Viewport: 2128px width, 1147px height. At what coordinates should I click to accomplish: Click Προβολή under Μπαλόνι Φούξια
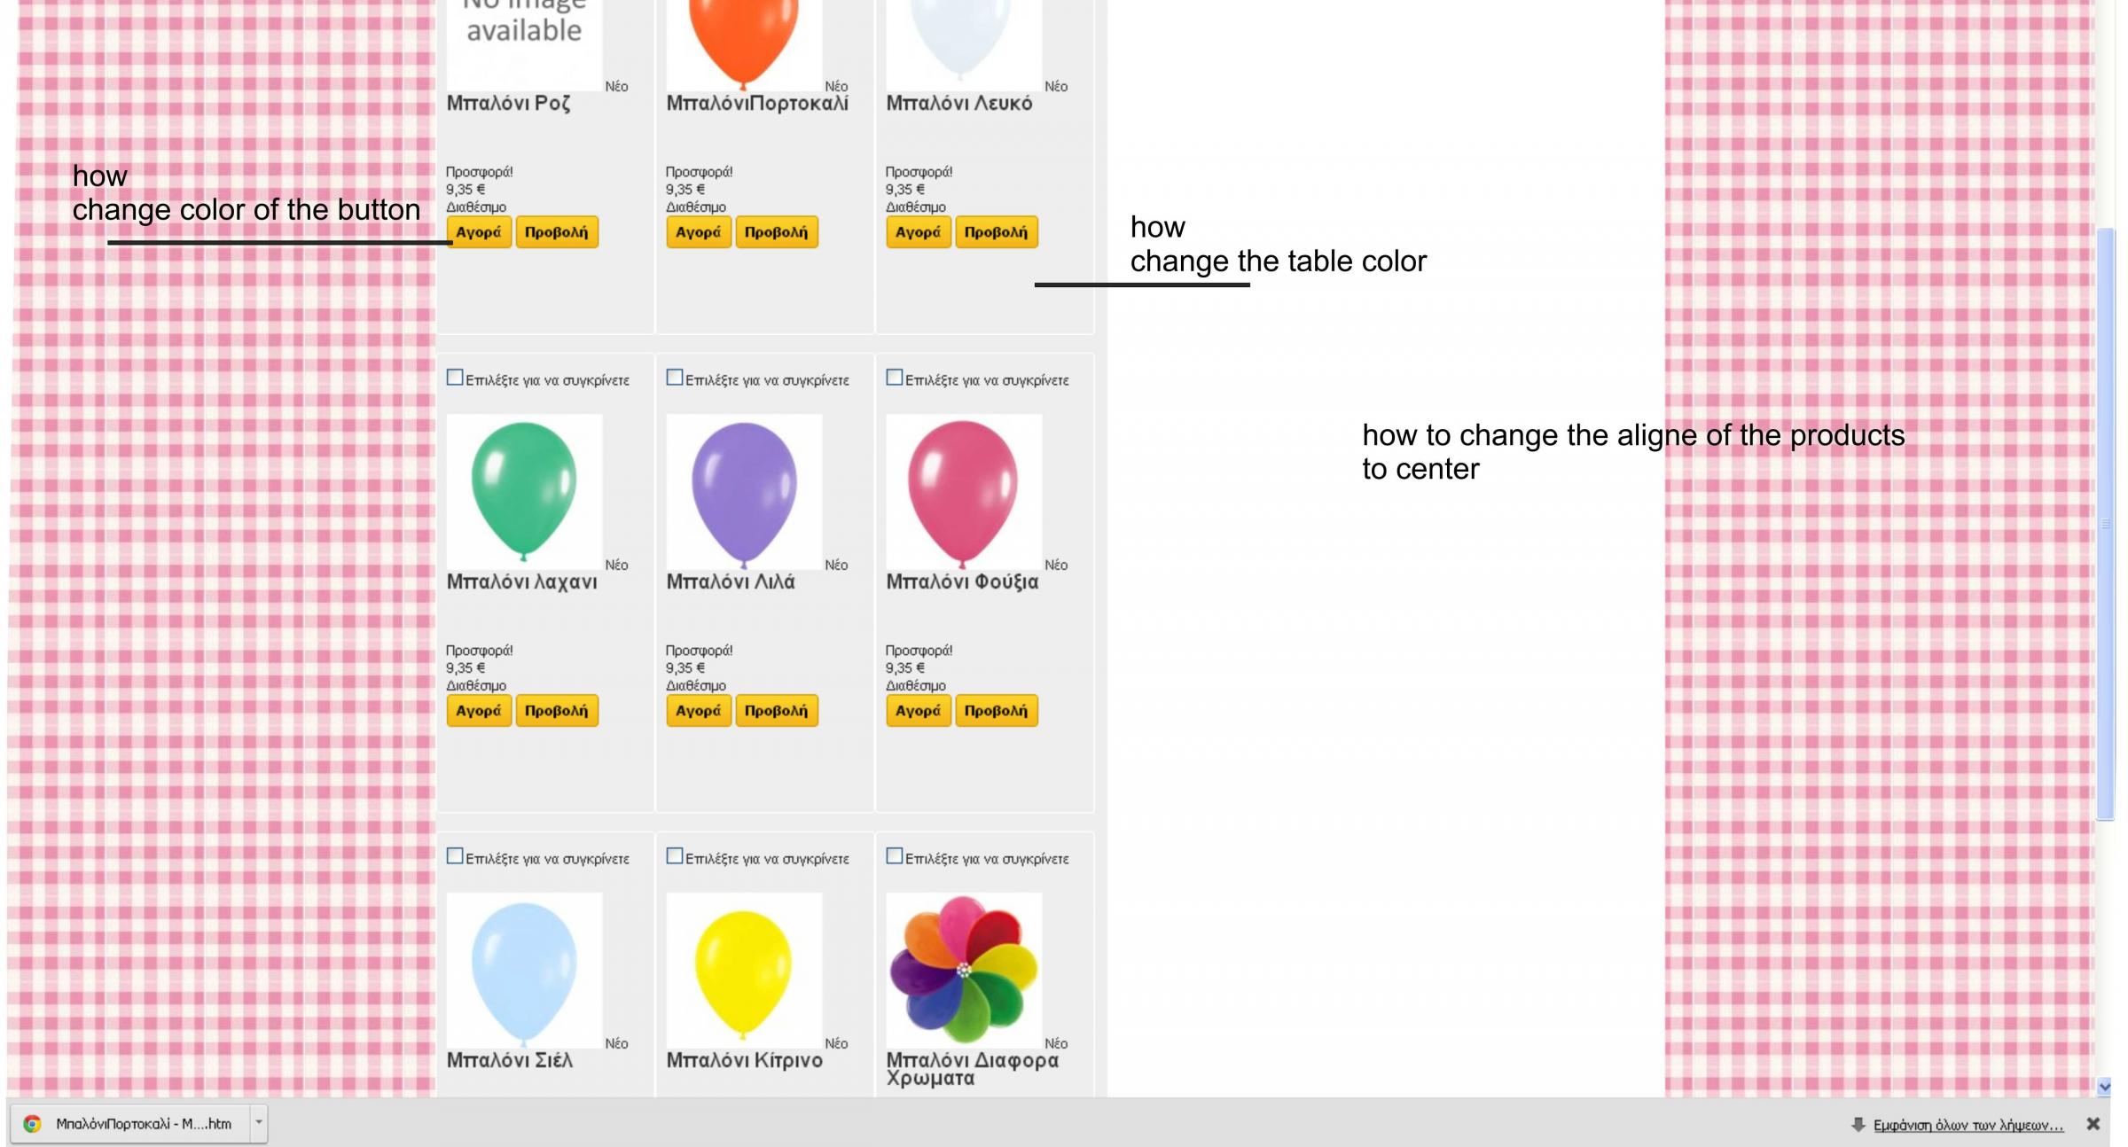[996, 711]
